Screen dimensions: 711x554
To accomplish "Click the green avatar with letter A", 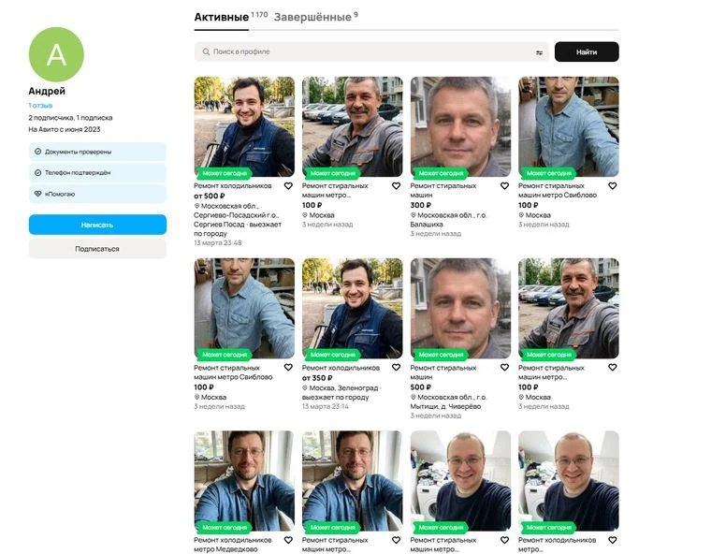I will click(x=56, y=54).
